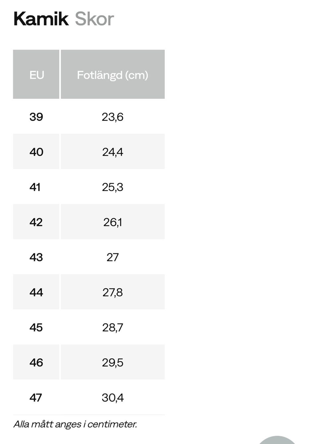318x444 pixels.
Task: Click the 30,4 foot length value
Action: click(x=113, y=398)
